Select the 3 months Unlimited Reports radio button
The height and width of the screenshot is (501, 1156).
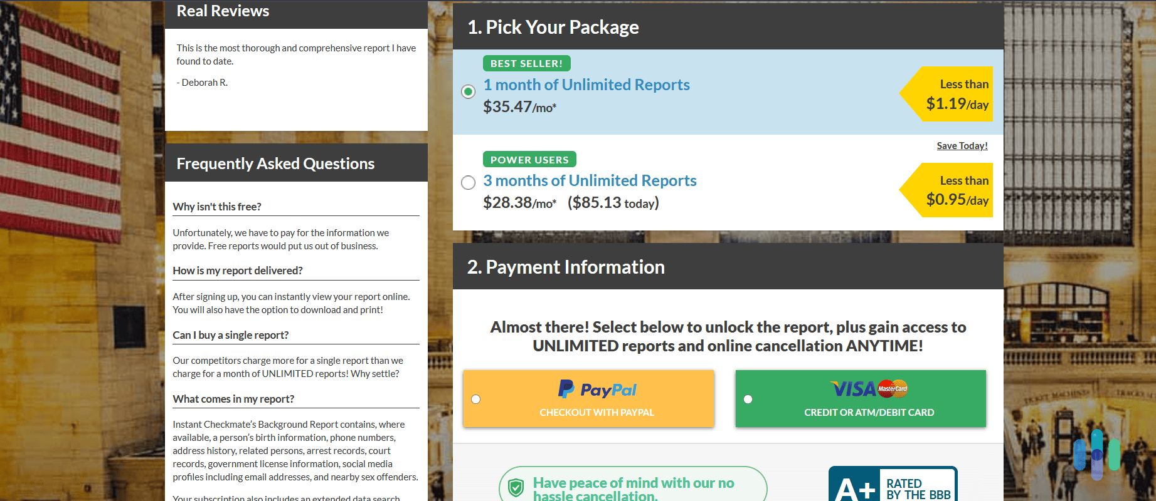[468, 182]
